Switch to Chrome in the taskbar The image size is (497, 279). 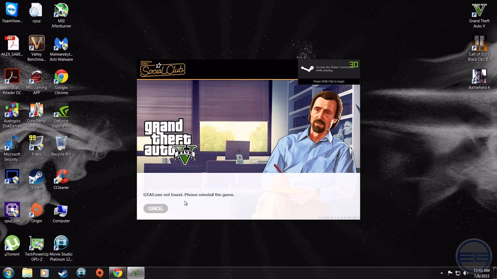[x=118, y=273]
